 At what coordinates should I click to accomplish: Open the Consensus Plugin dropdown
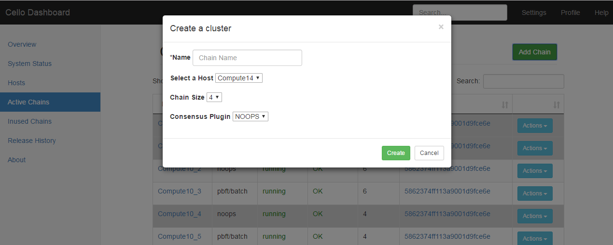click(250, 116)
